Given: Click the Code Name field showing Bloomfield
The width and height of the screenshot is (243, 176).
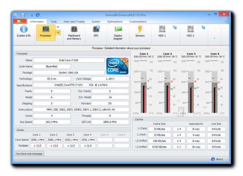Looking at the screenshot, I should [x=52, y=66].
